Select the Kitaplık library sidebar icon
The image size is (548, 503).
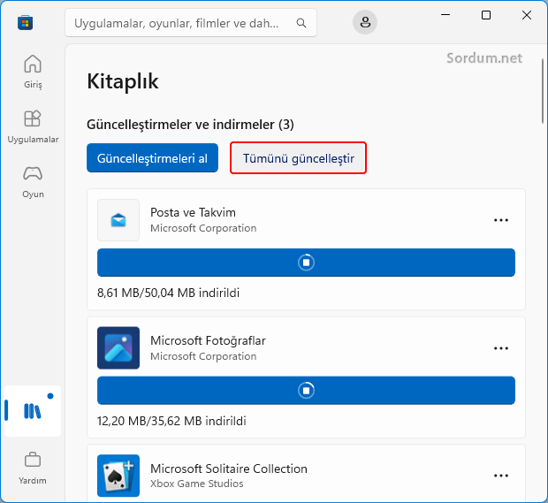tap(33, 411)
